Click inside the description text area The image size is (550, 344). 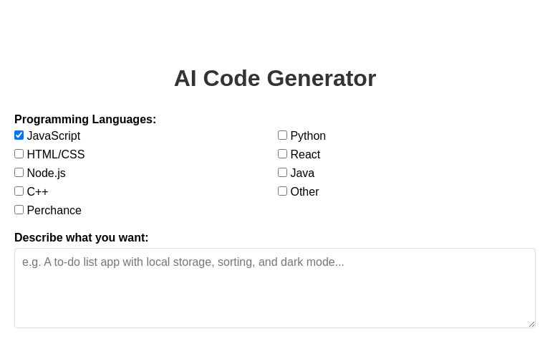pyautogui.click(x=275, y=288)
